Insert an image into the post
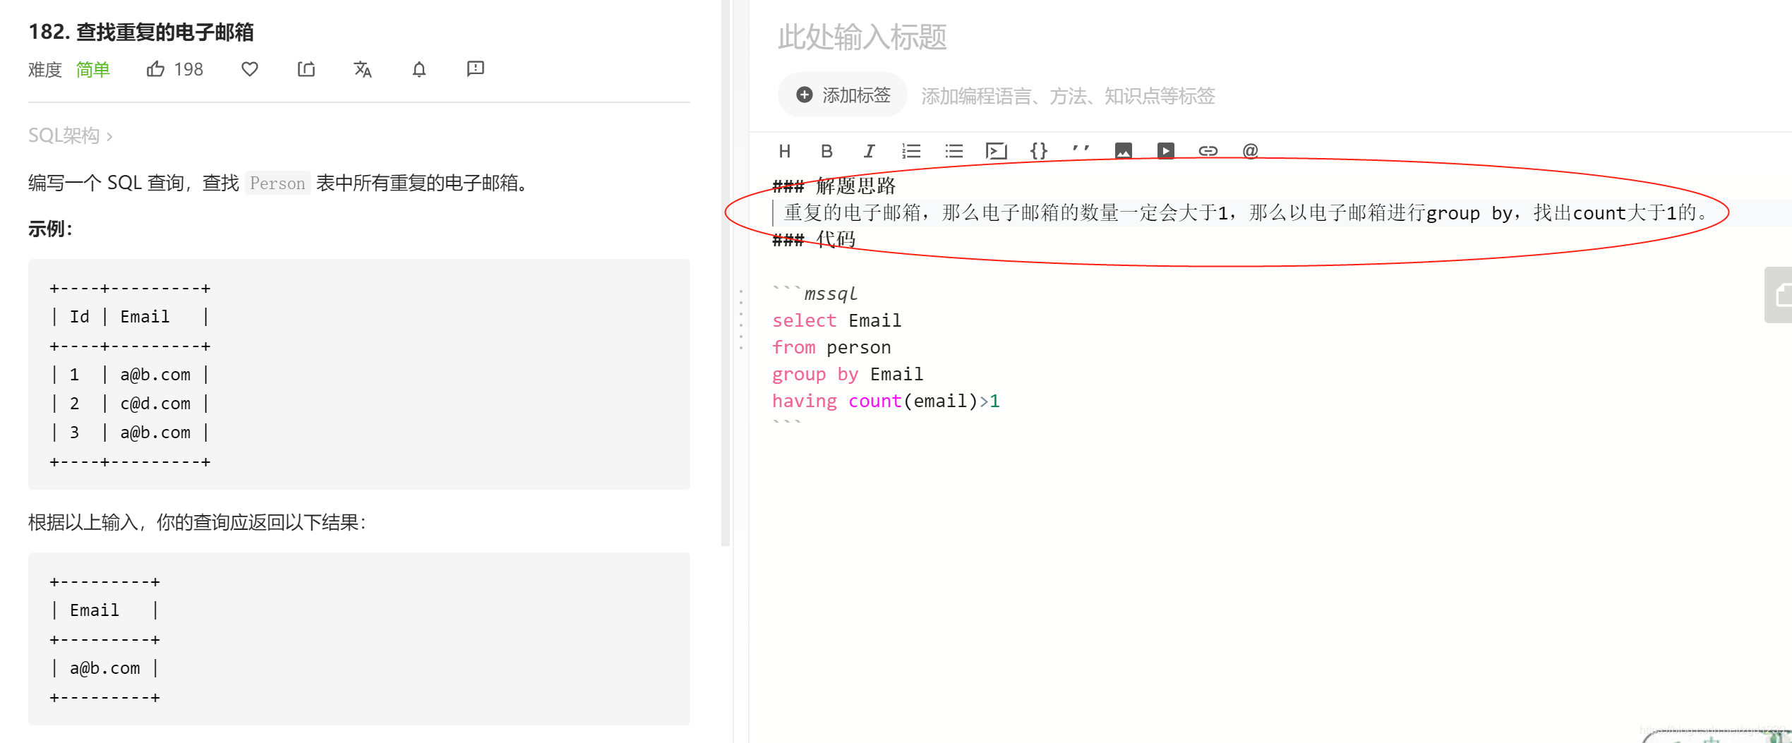 click(1123, 150)
